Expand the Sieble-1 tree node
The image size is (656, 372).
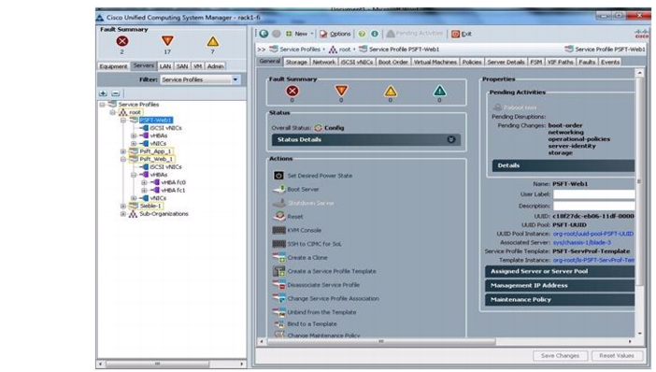click(123, 206)
